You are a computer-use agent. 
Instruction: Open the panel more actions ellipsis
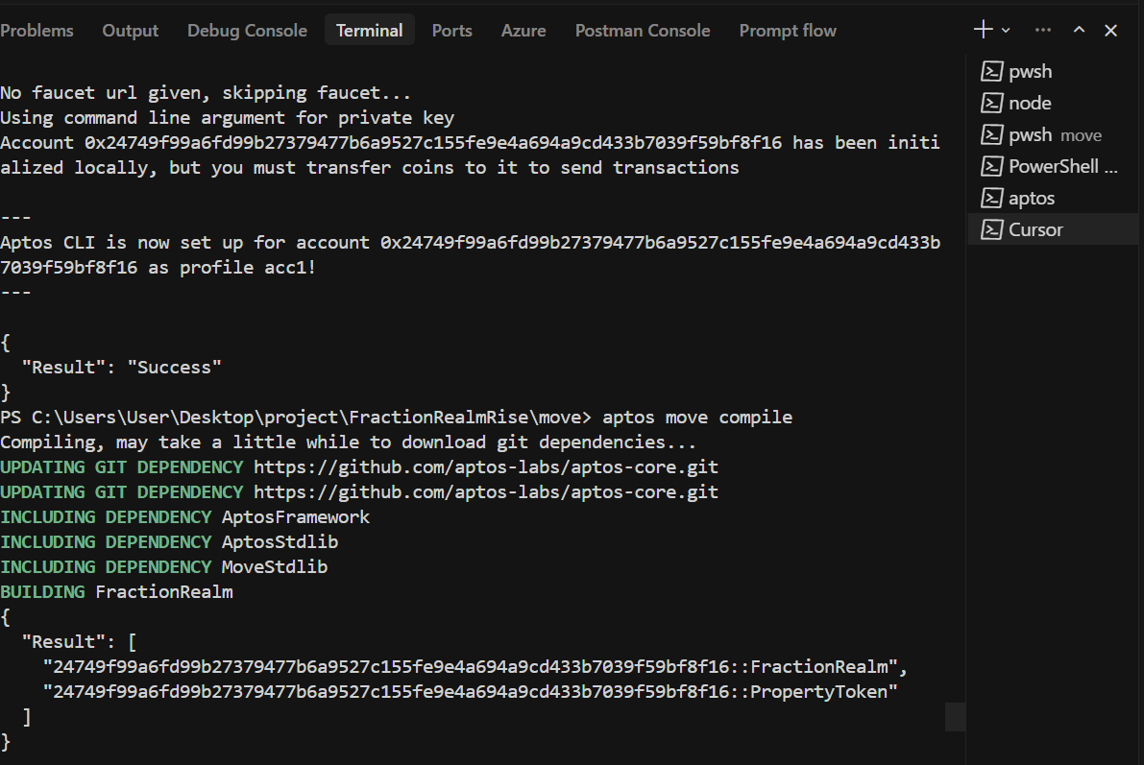point(1042,30)
